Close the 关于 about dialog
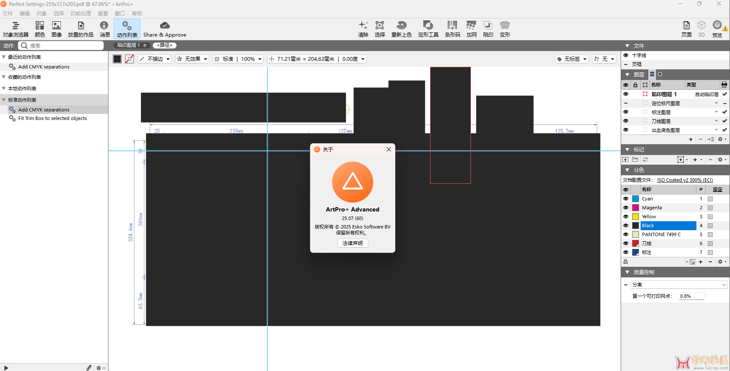Image resolution: width=730 pixels, height=371 pixels. point(389,149)
